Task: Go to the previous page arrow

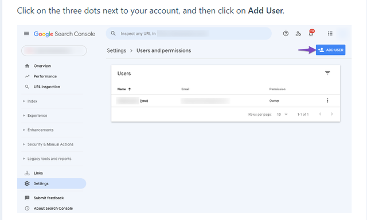Action: pos(320,114)
